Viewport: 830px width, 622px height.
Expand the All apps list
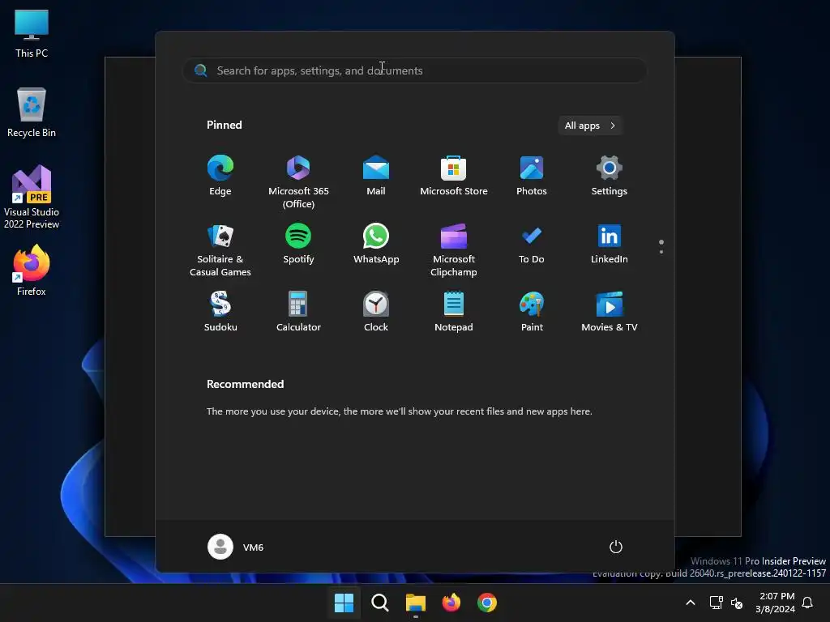590,126
